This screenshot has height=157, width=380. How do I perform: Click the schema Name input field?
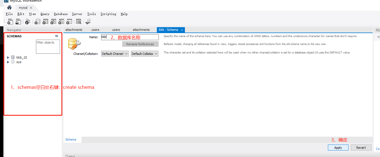(130, 37)
